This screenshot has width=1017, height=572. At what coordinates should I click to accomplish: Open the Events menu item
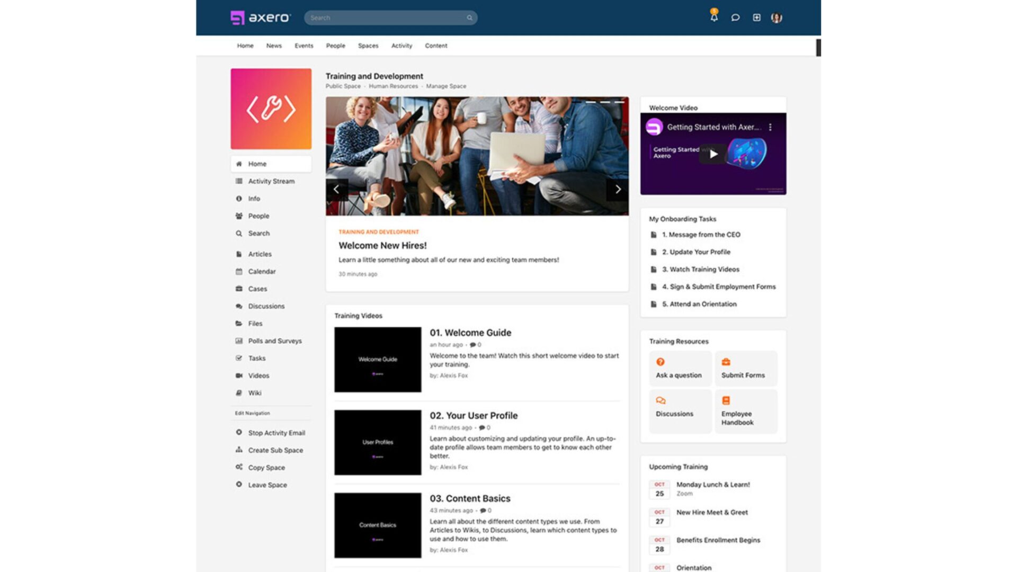304,46
